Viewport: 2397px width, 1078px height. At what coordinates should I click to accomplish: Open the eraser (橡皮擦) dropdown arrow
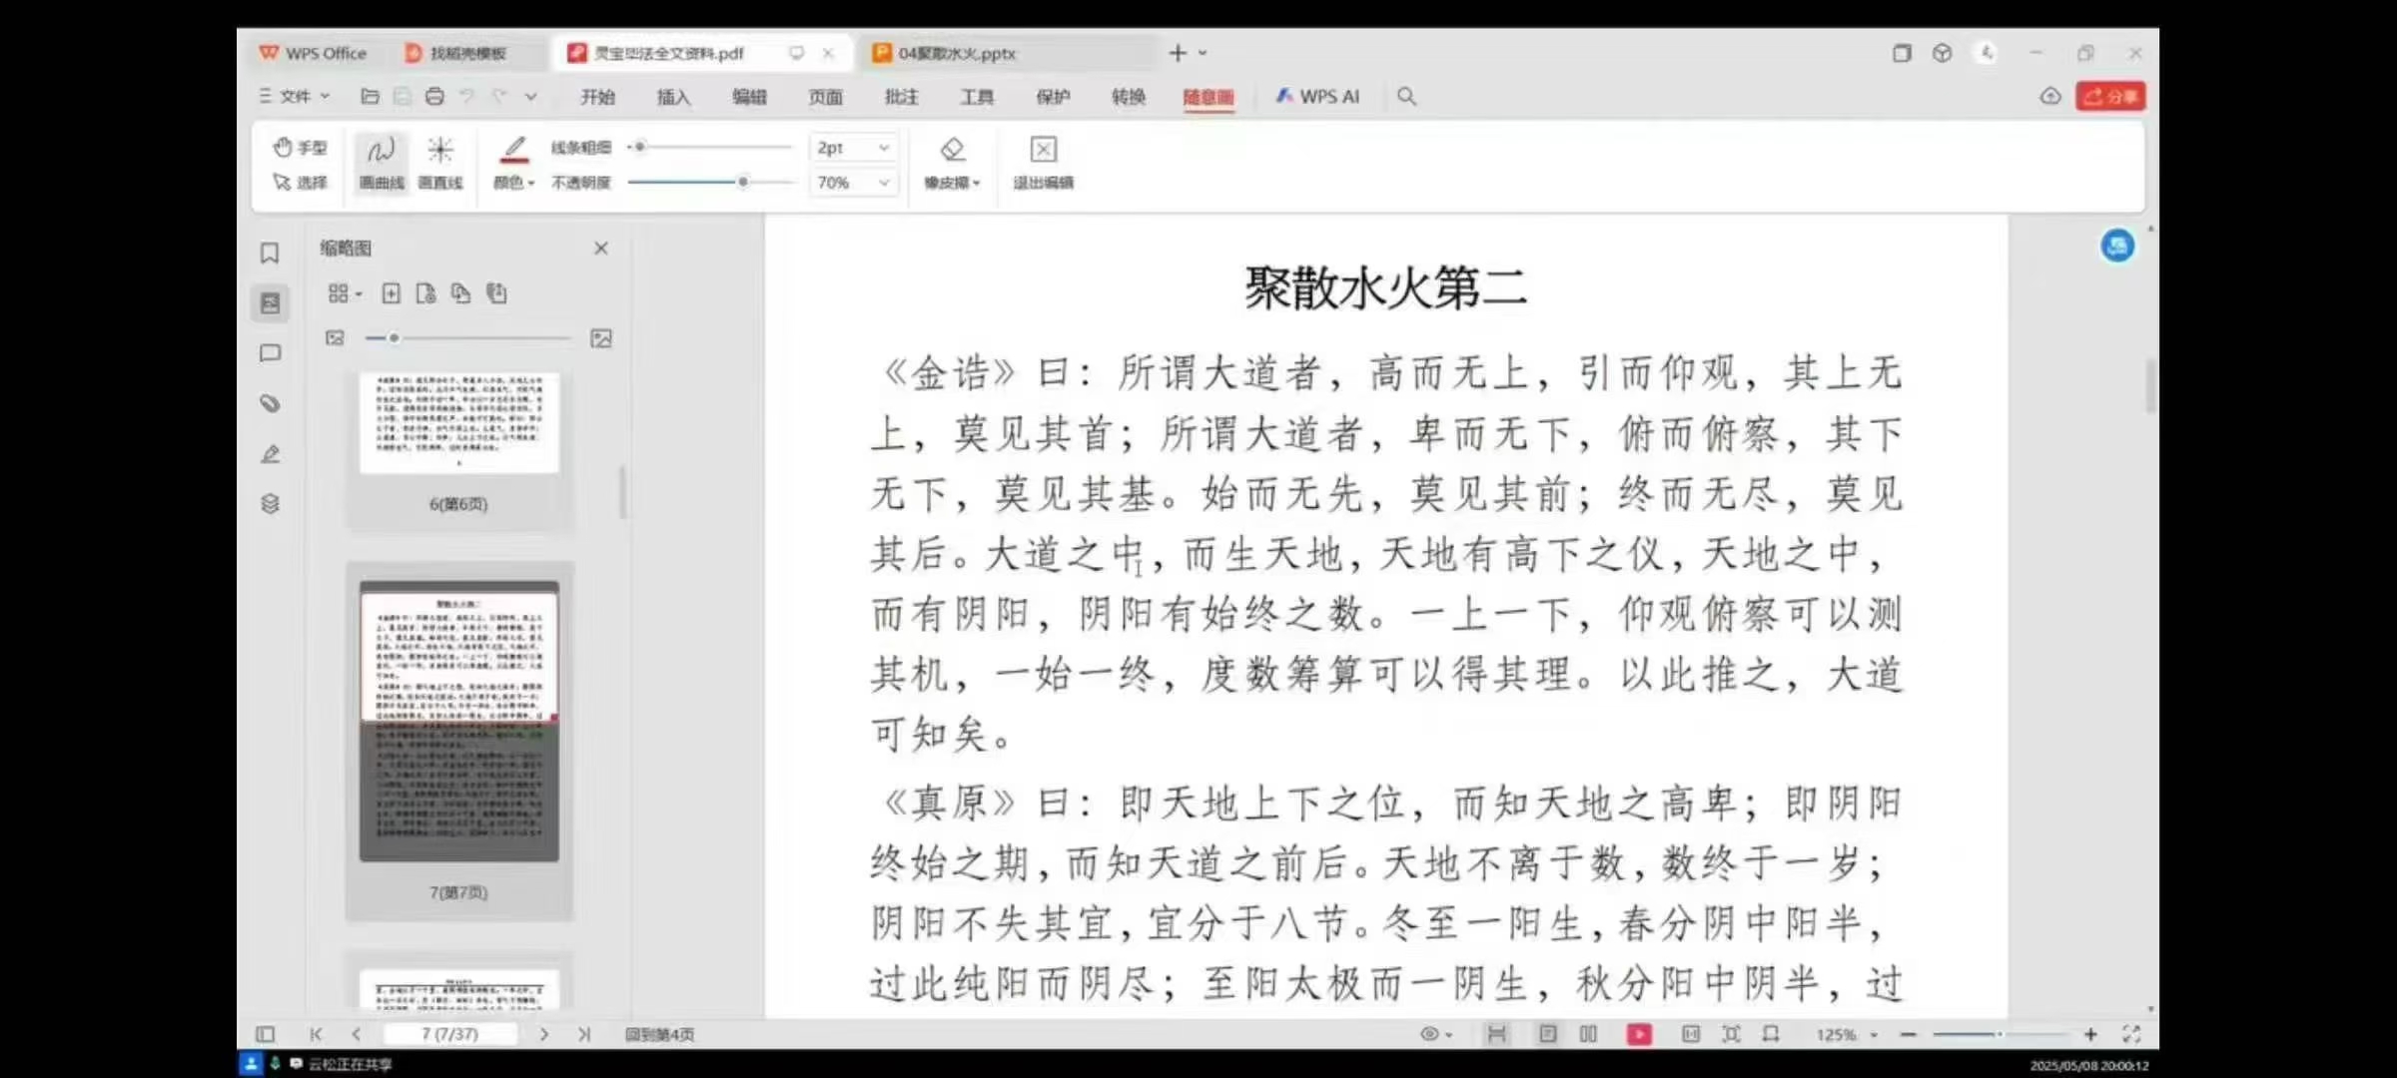click(977, 184)
